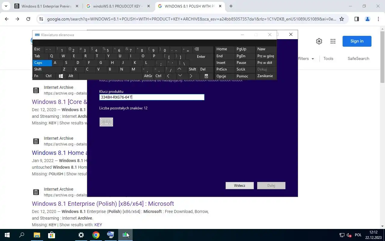Open Opcje on the on-screen keyboard
385x241 pixels.
tap(225, 76)
